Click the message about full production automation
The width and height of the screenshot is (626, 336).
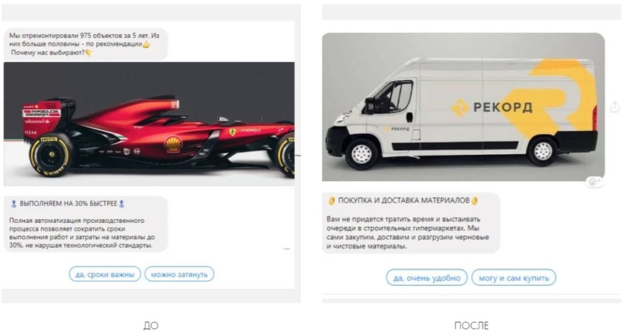click(85, 225)
